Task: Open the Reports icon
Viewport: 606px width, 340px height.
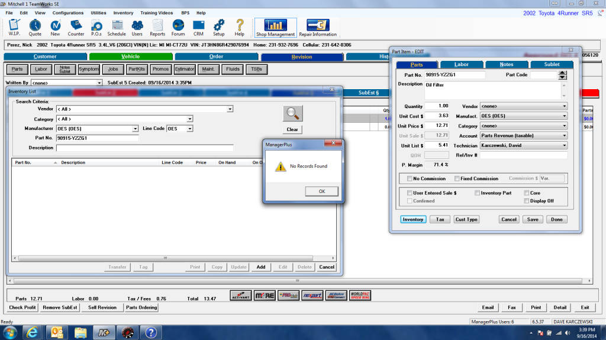Action: pos(157,27)
